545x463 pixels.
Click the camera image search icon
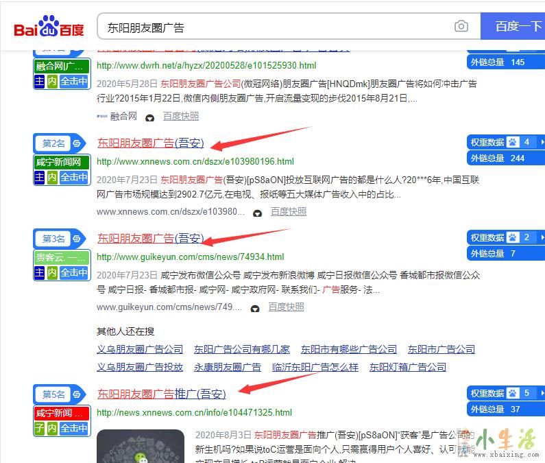coord(461,27)
